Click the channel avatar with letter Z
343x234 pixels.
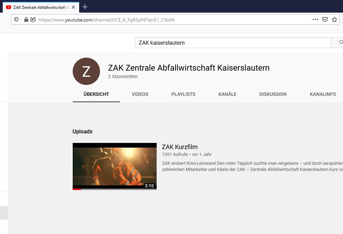point(86,71)
